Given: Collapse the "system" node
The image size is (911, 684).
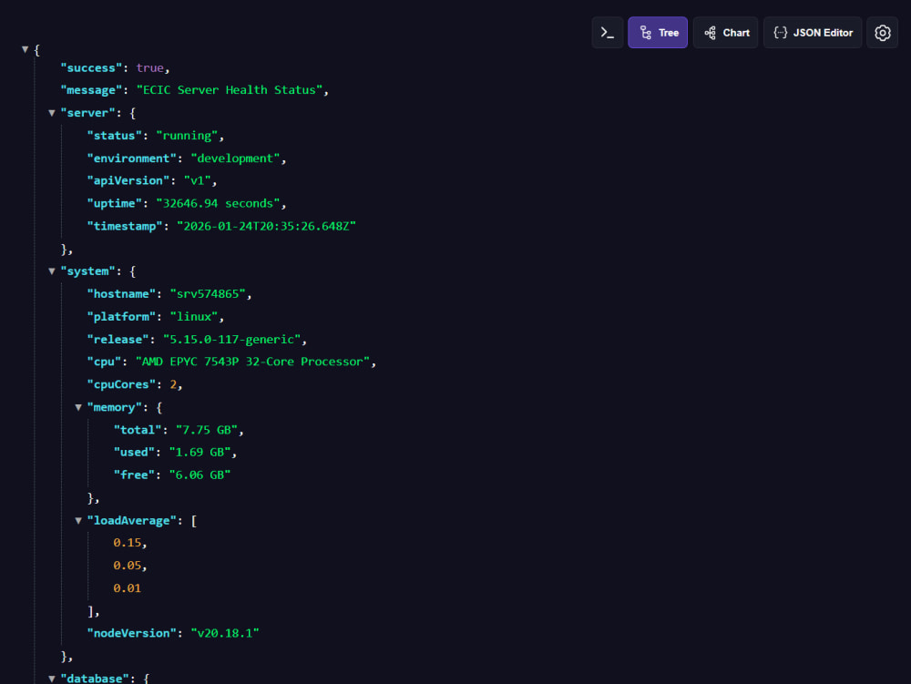Looking at the screenshot, I should point(52,271).
